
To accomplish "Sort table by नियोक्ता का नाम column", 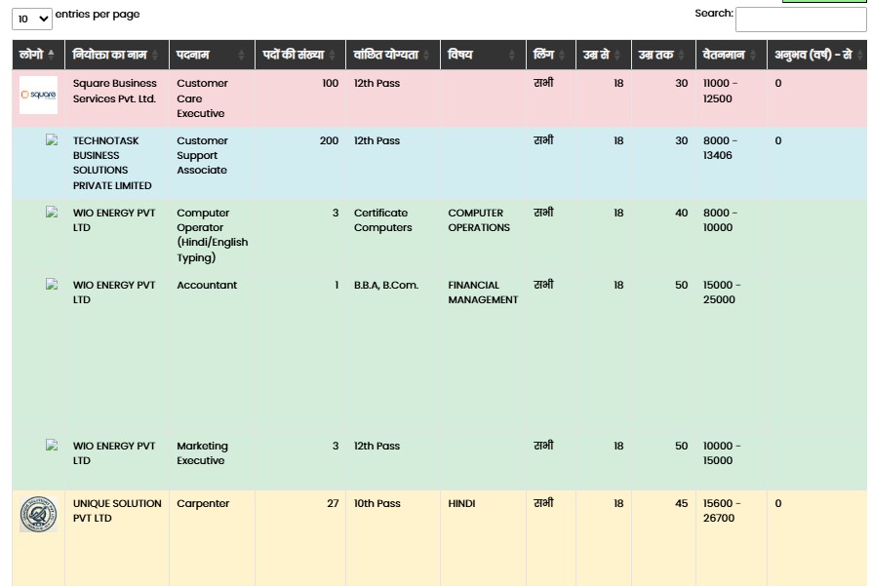I will [x=117, y=55].
